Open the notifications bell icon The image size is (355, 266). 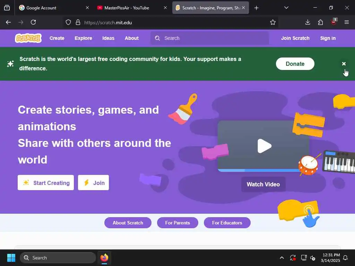345,258
